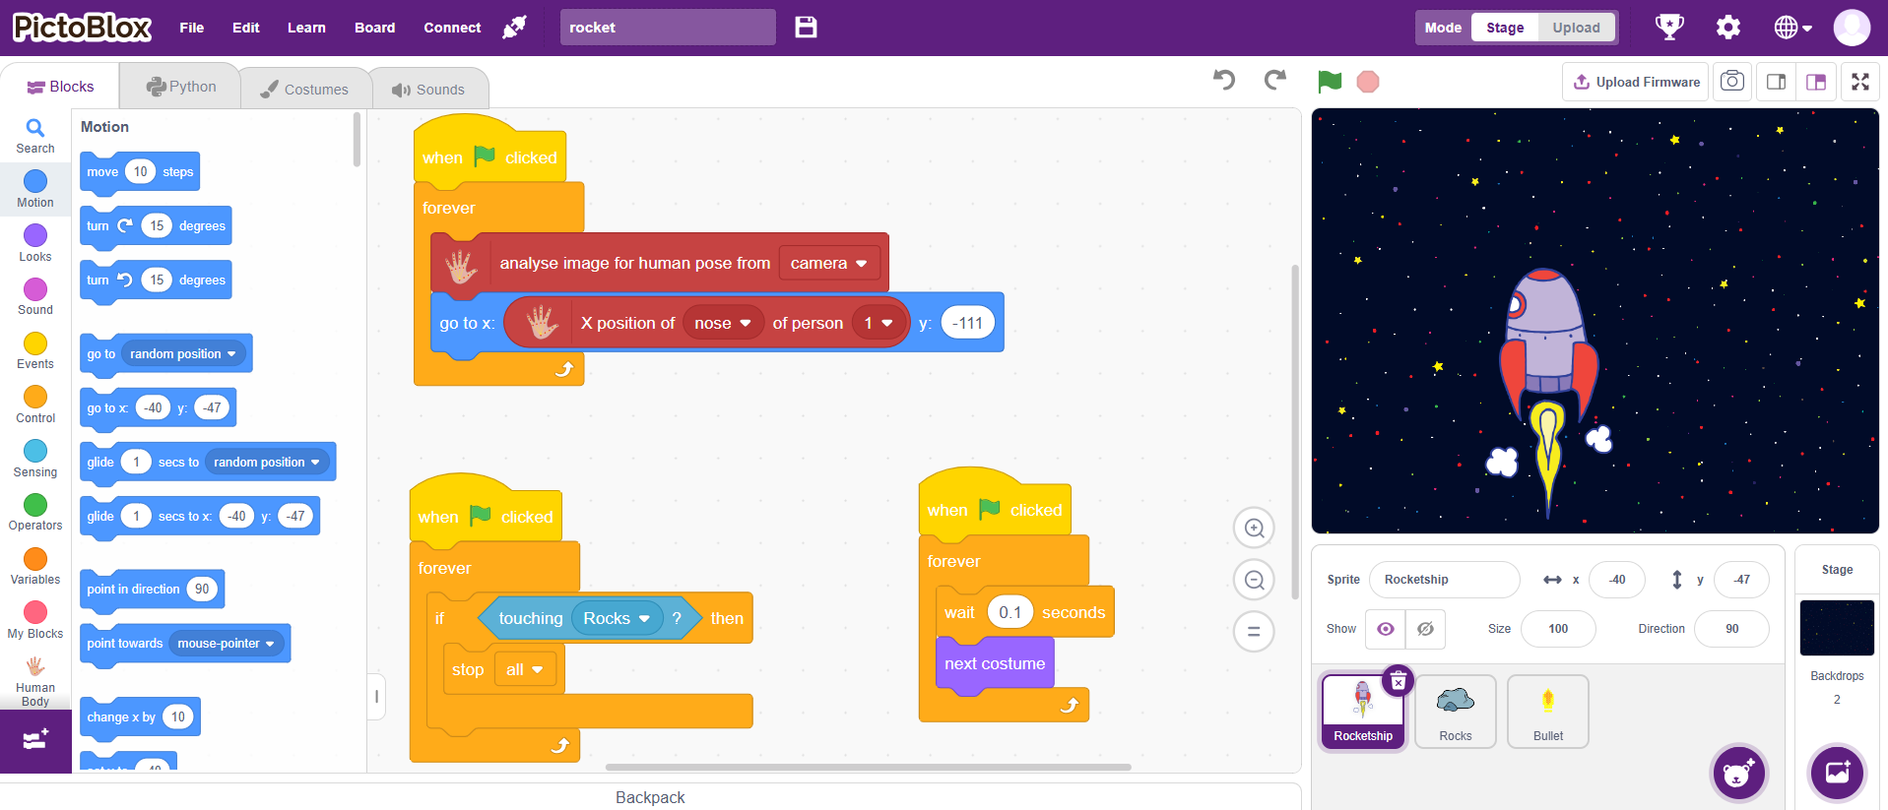
Task: Switch to the Python tab
Action: pyautogui.click(x=181, y=87)
